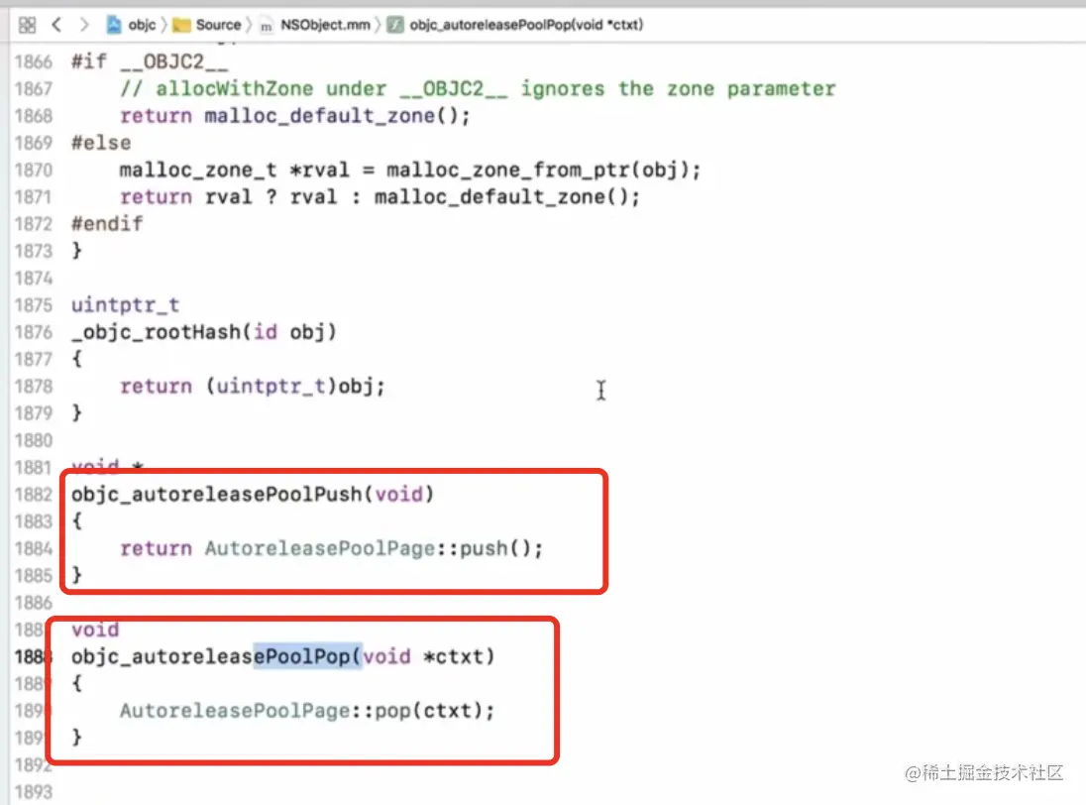The height and width of the screenshot is (805, 1086).
Task: Click "#if __OBJC2__" directive
Action: [150, 61]
